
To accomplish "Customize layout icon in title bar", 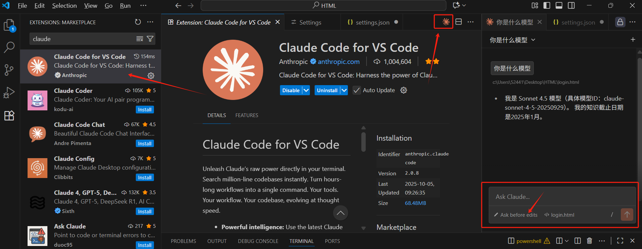I will coord(535,5).
